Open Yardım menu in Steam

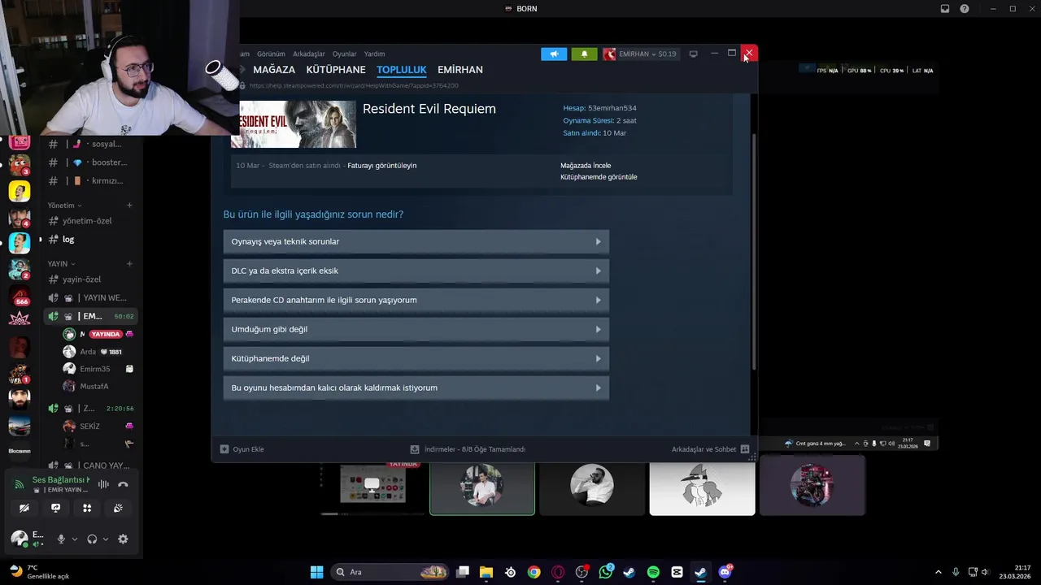[374, 54]
